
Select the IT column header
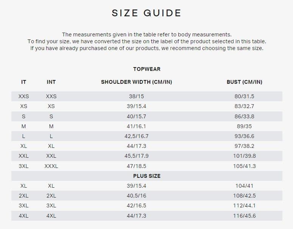click(x=23, y=82)
